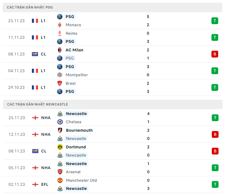225x195 pixels.
Task: Click the Manchester Utd club crest
Action: click(60, 180)
